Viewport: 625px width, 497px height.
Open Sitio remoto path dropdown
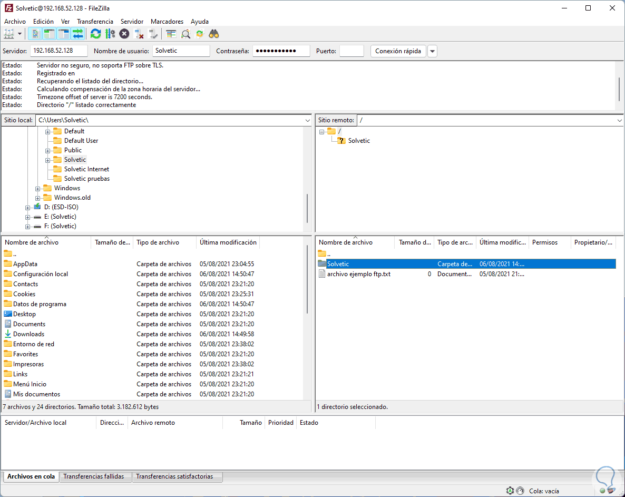tap(619, 120)
